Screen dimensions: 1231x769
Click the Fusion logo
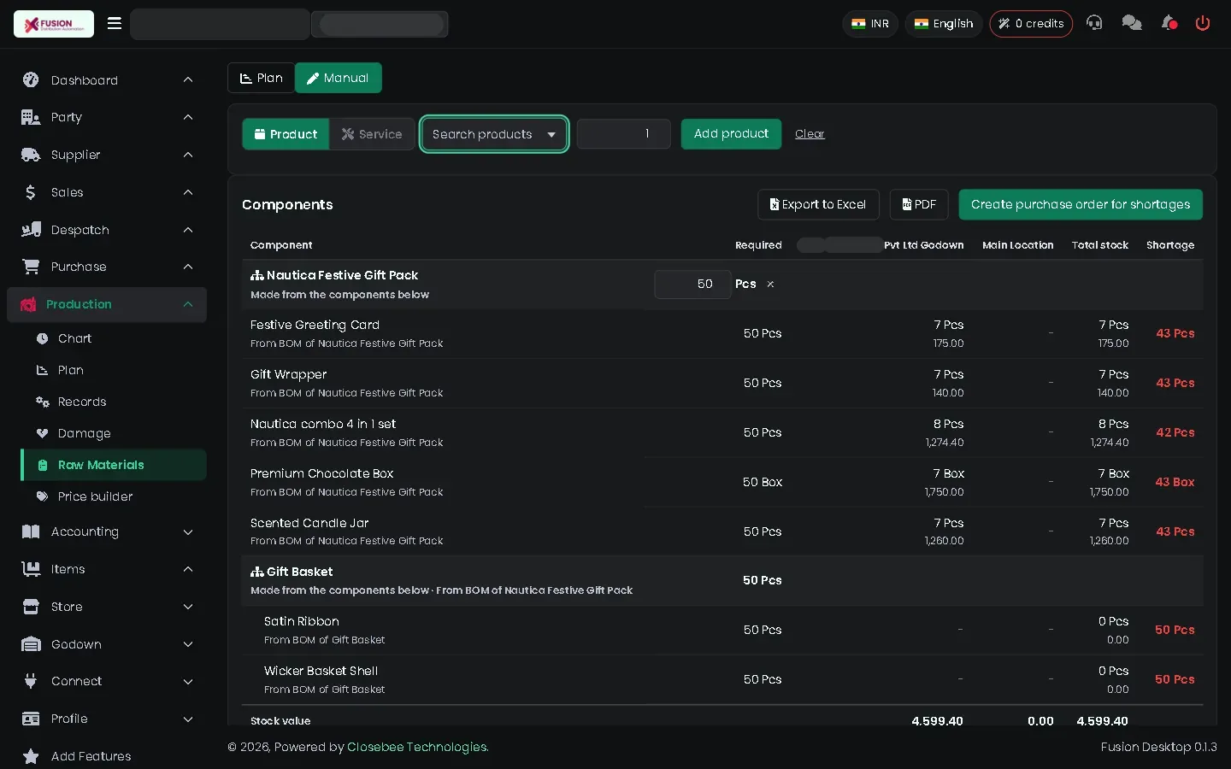(54, 24)
